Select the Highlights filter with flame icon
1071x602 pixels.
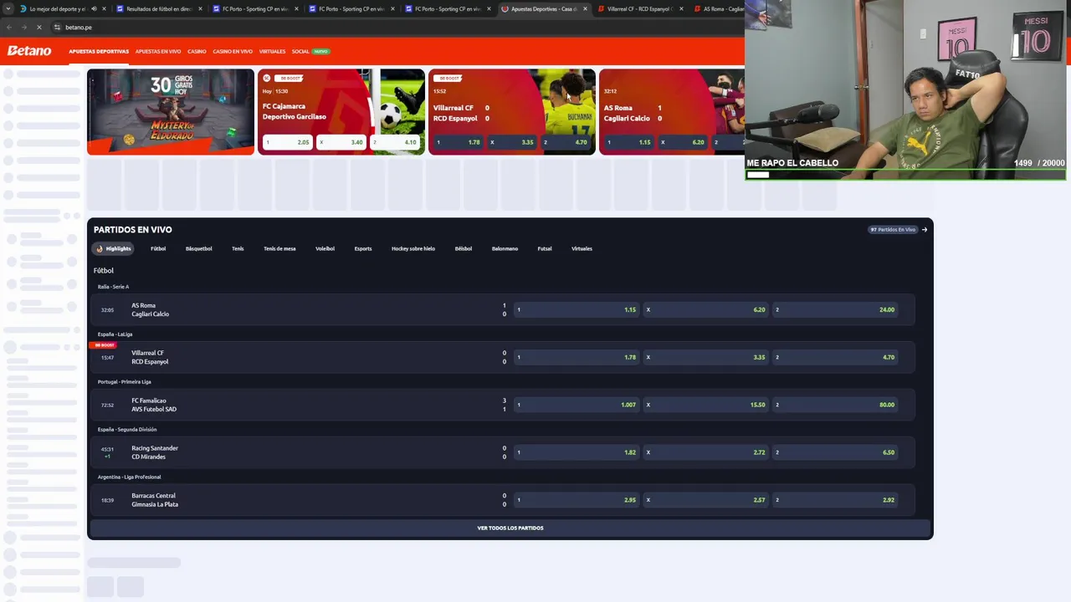(114, 248)
